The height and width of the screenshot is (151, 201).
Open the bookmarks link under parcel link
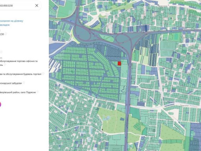click(x=5, y=25)
